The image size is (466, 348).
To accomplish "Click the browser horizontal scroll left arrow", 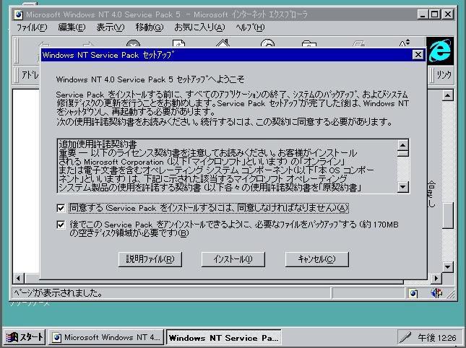I will point(19,279).
